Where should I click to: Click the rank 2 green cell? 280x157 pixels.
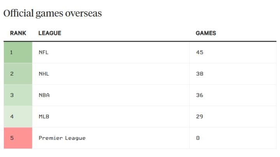[x=18, y=74]
